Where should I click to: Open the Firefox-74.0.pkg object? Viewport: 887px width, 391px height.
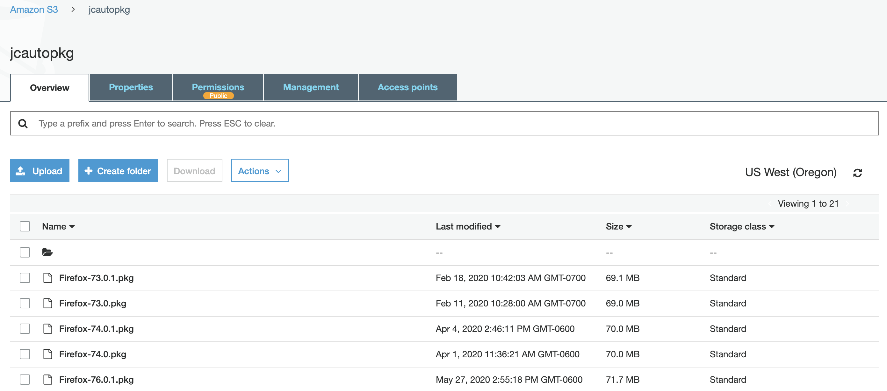(x=93, y=354)
